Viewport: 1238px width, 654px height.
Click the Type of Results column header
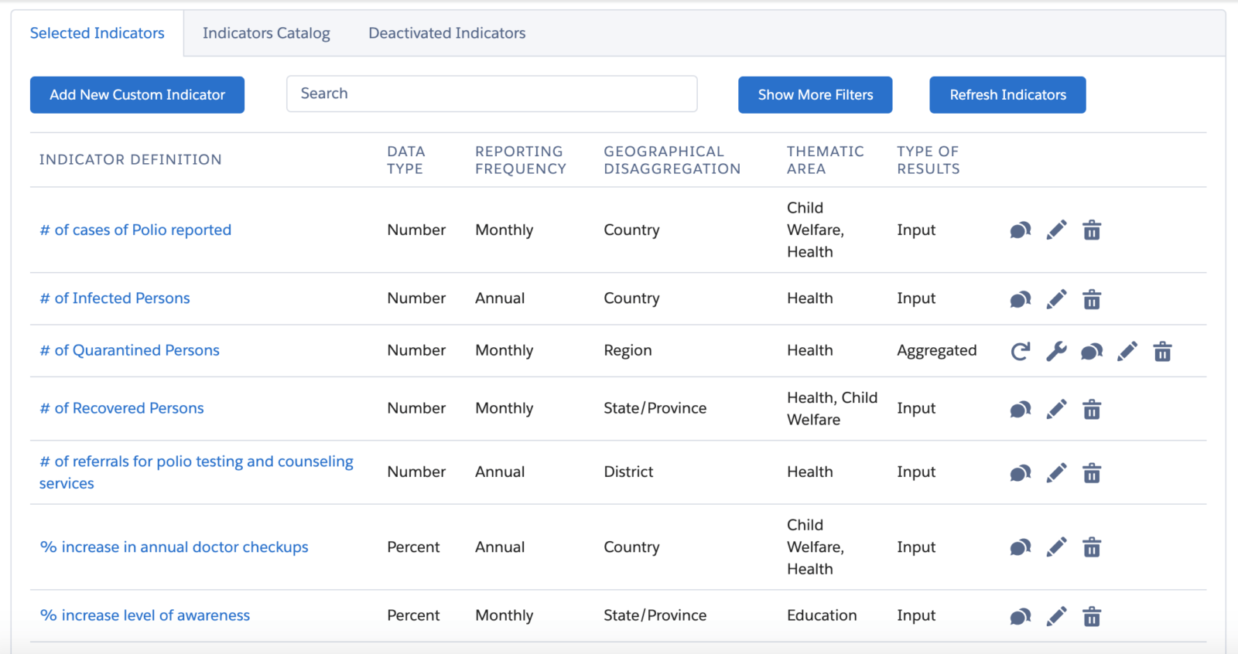929,160
